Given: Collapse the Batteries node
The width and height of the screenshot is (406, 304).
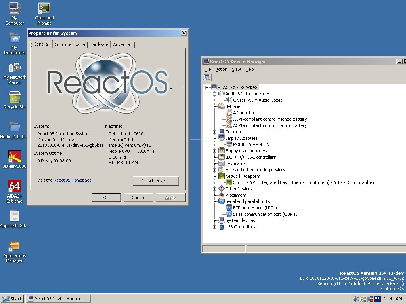Looking at the screenshot, I should pyautogui.click(x=214, y=106).
